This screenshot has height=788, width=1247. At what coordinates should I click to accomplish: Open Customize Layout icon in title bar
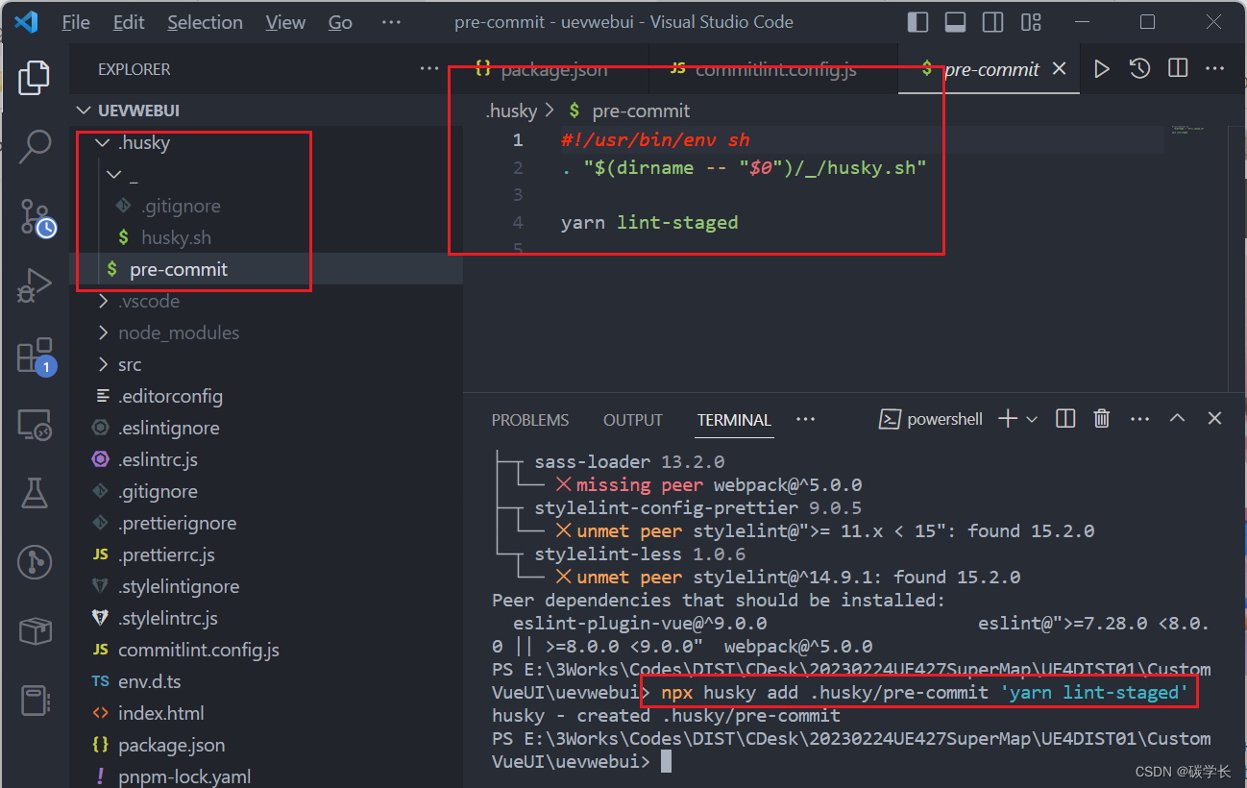click(1031, 21)
